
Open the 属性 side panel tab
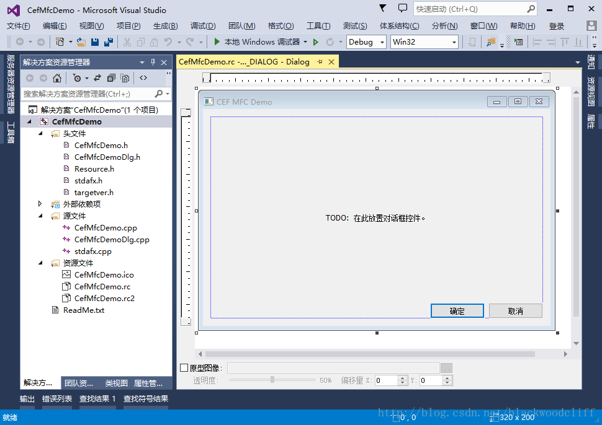pyautogui.click(x=590, y=121)
